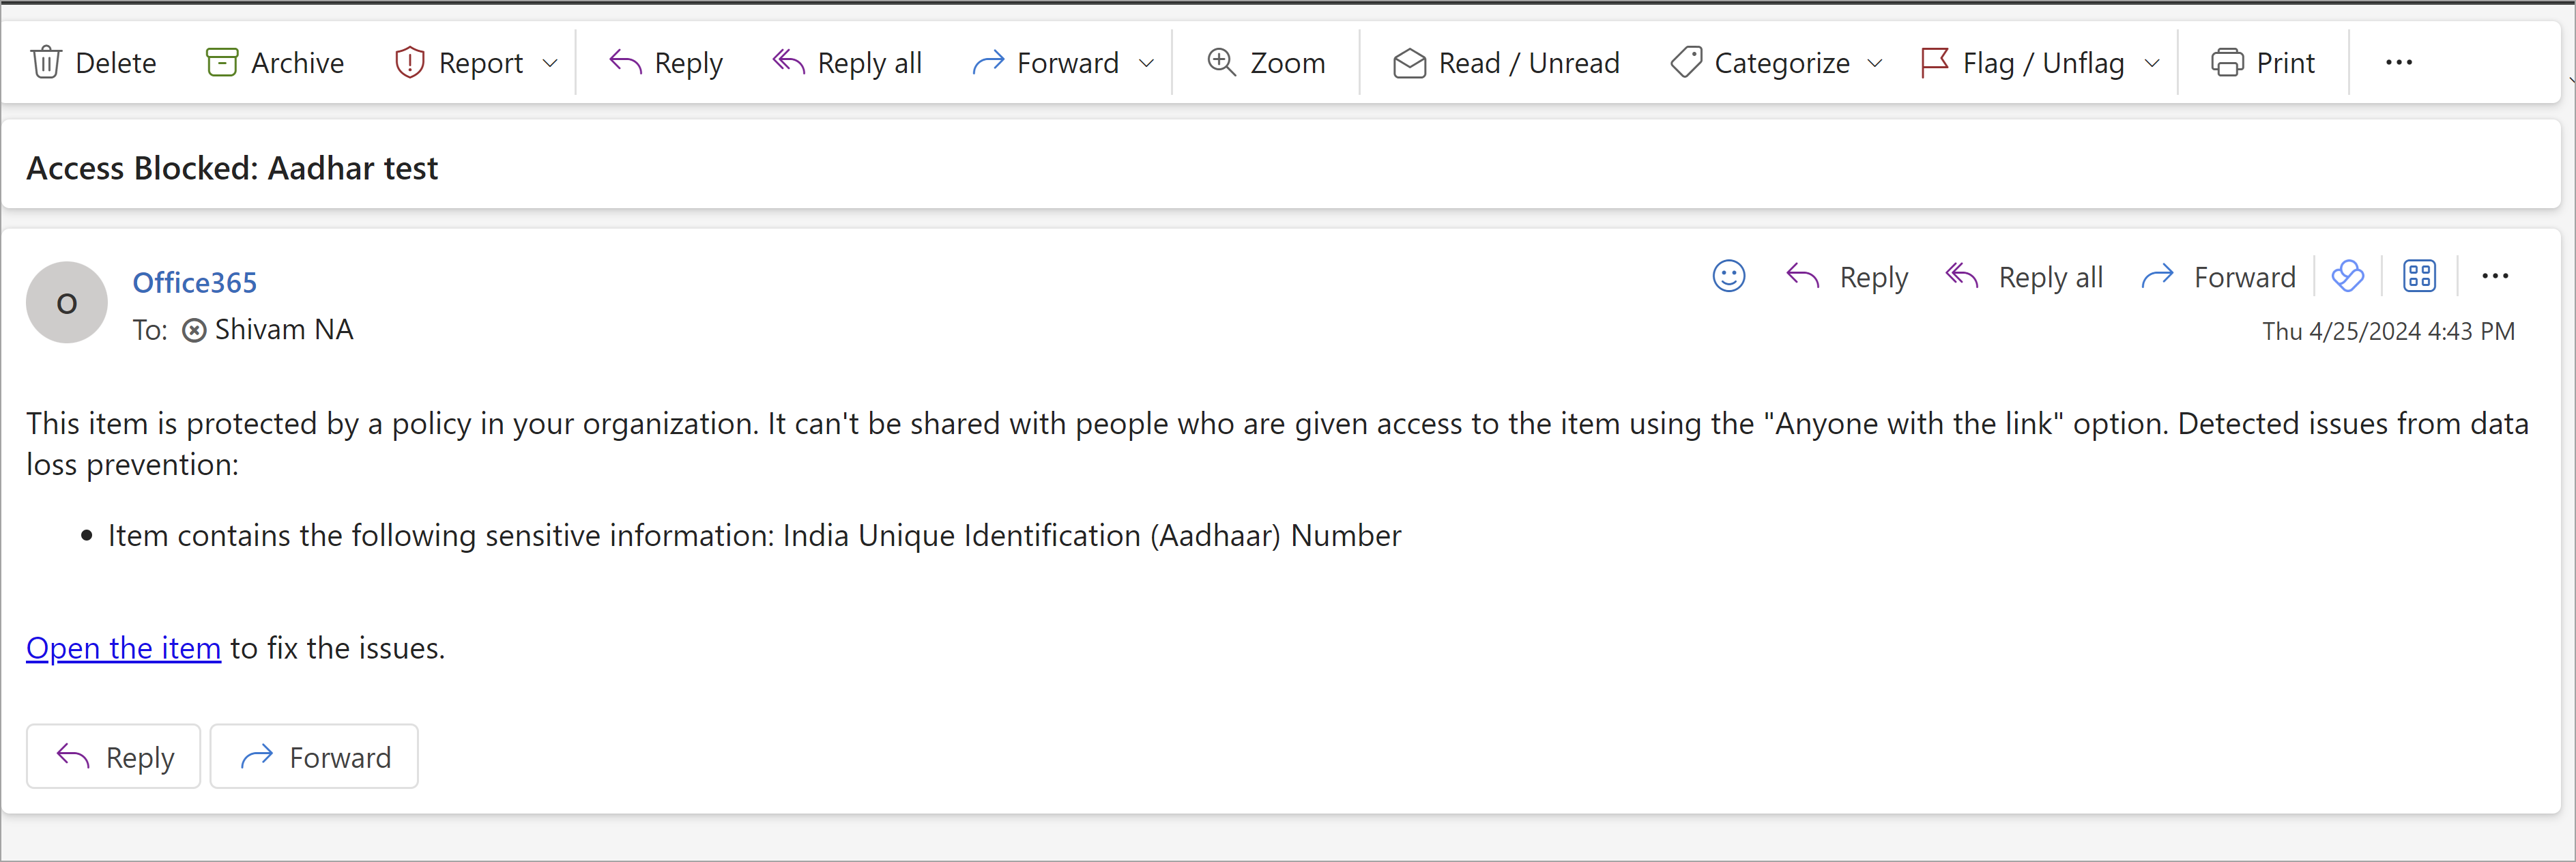Open the toolbar overflow menu
This screenshot has width=2576, height=862.
[x=2399, y=62]
